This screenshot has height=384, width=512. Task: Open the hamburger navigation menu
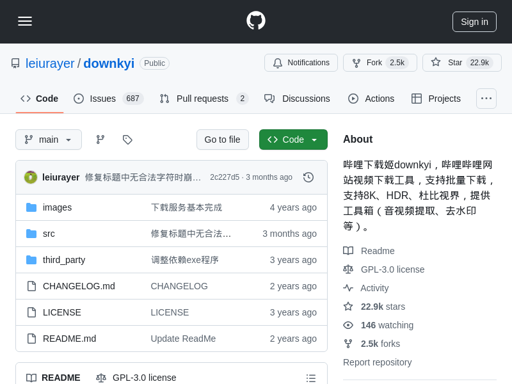click(25, 21)
